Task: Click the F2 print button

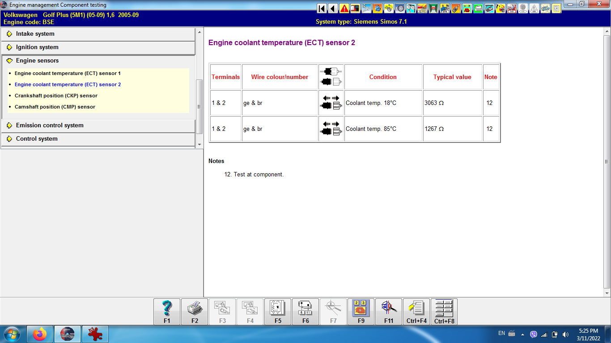Action: click(x=195, y=311)
